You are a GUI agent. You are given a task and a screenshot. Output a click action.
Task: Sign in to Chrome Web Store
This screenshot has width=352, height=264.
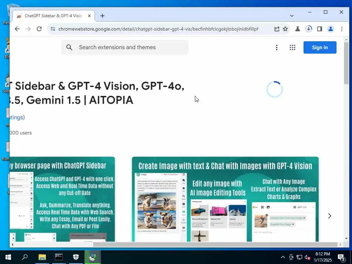320,47
